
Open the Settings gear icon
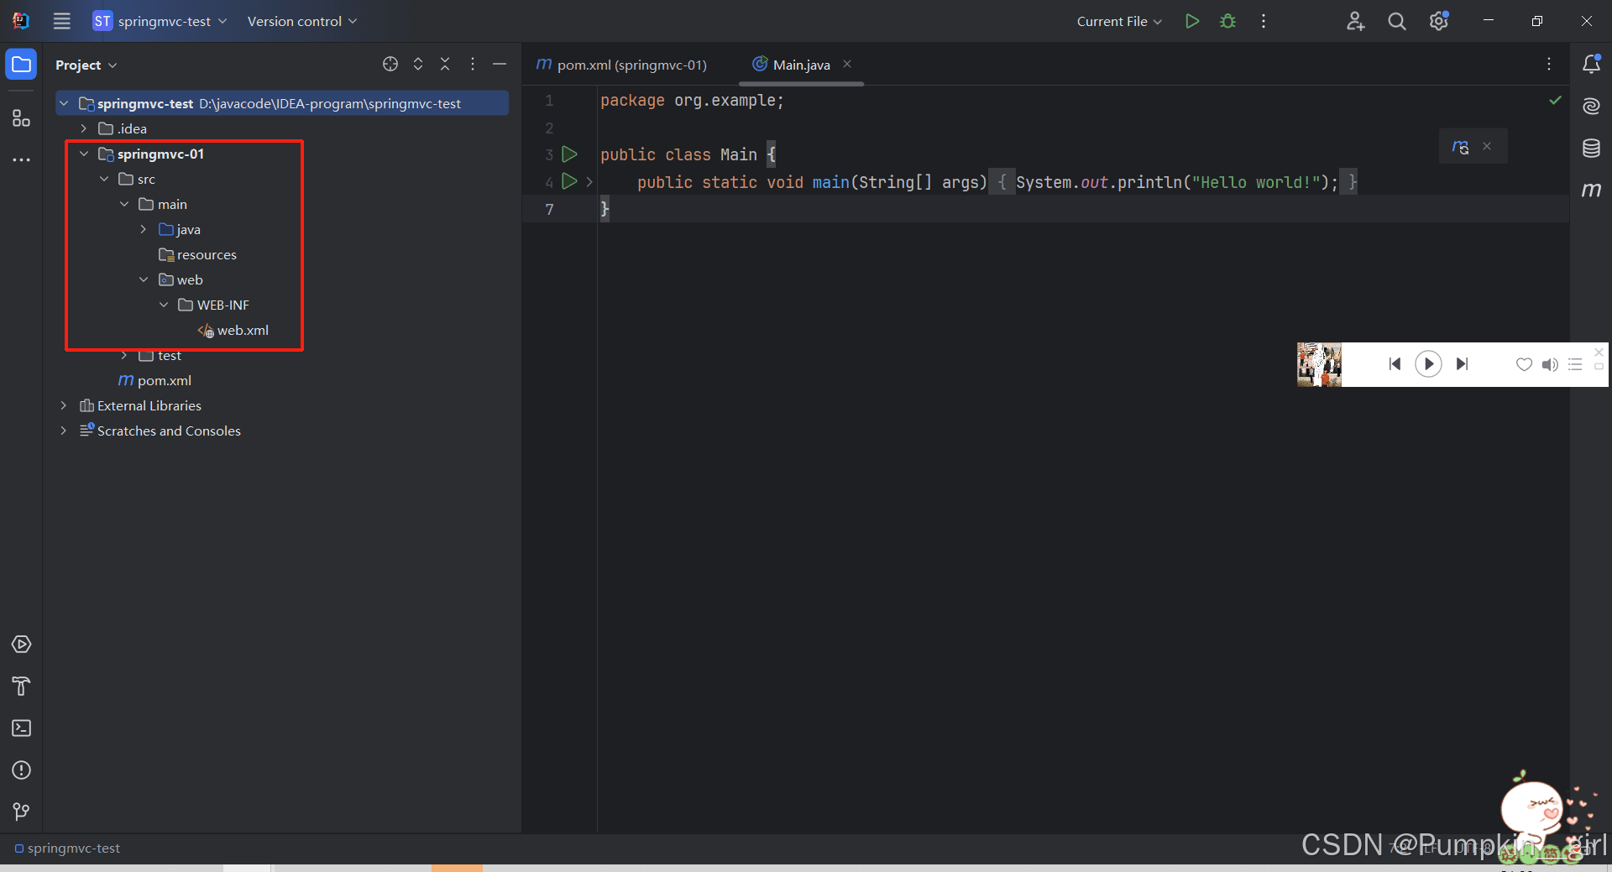[x=1438, y=22]
